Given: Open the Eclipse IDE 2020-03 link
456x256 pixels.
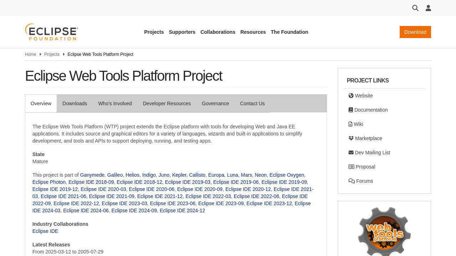Looking at the screenshot, I should pos(103,189).
